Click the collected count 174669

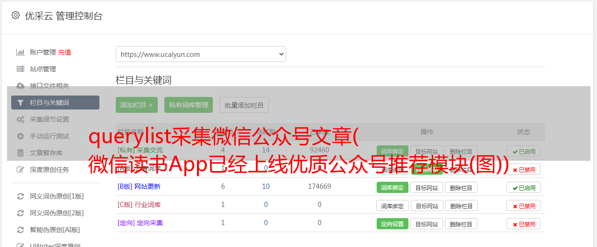(x=319, y=186)
